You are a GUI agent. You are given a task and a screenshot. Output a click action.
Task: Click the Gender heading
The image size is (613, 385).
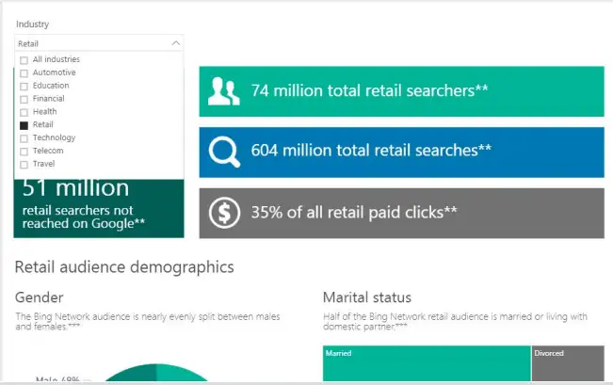tap(40, 297)
